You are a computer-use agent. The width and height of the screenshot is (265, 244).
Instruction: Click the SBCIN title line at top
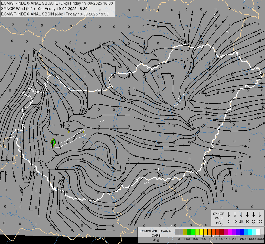tap(55, 14)
